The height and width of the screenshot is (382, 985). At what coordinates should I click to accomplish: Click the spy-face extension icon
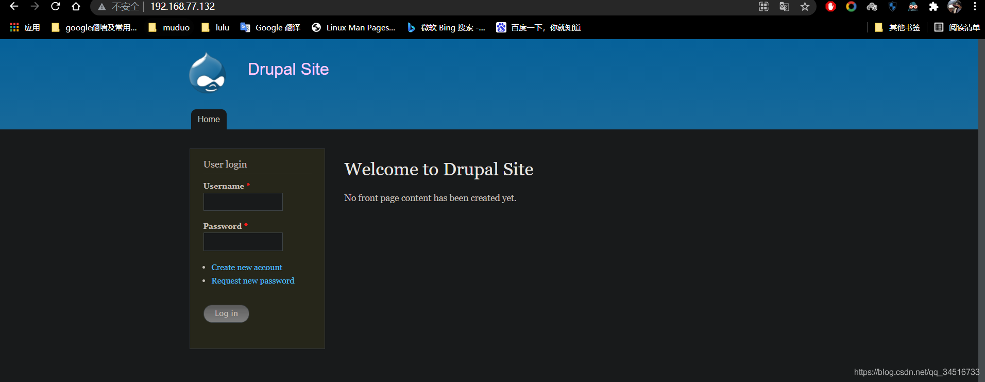point(913,6)
